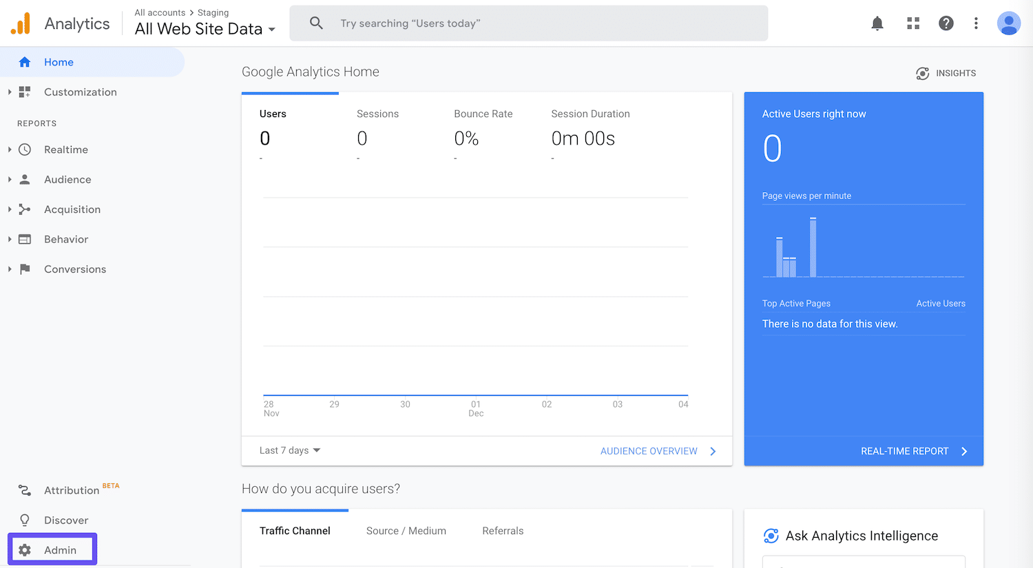The width and height of the screenshot is (1033, 568).
Task: Change the Last 7 days date range
Action: click(289, 450)
